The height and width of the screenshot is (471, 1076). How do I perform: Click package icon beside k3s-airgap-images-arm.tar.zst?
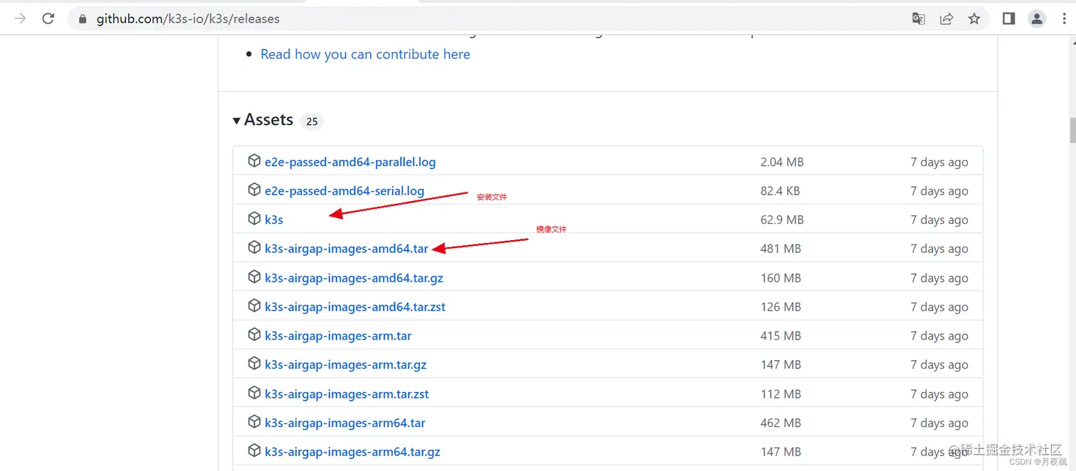point(254,392)
